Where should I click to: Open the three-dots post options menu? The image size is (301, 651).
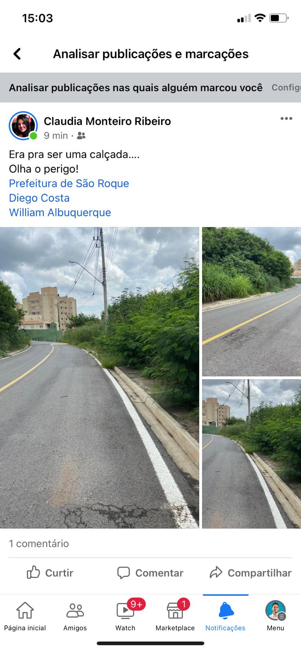[x=286, y=118]
